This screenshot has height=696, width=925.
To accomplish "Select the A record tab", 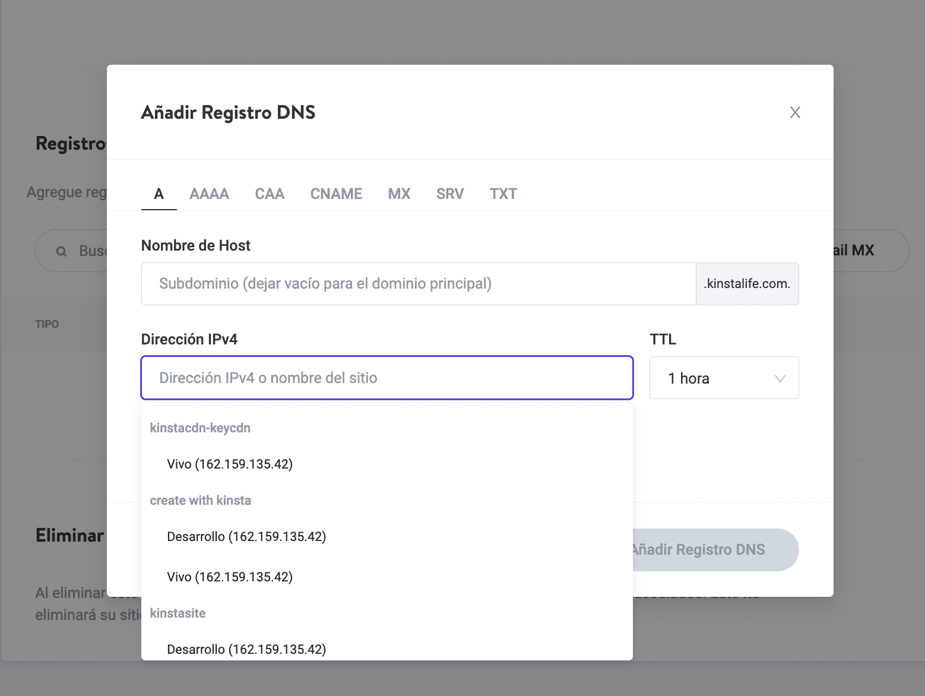I will click(159, 194).
